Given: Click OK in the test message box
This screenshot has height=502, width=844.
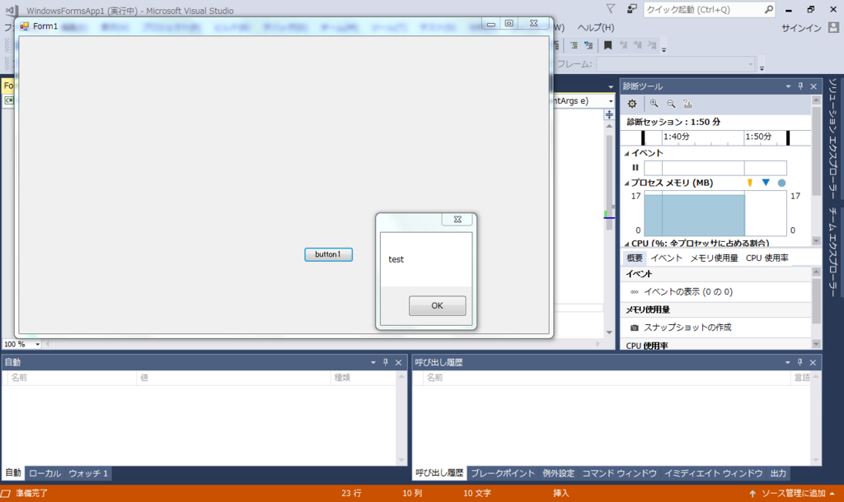Looking at the screenshot, I should (x=437, y=306).
